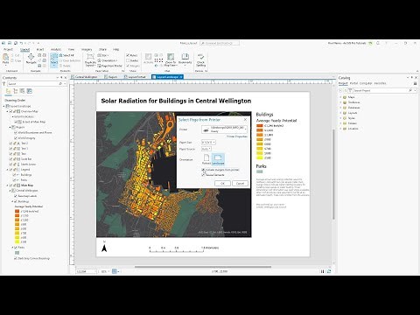The height and width of the screenshot is (315, 420).
Task: Choose Landscape orientation in the dialog
Action: (x=218, y=159)
